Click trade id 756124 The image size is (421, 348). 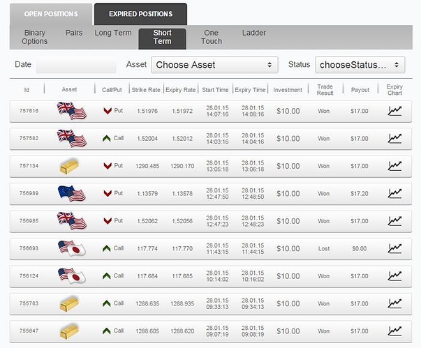(29, 275)
